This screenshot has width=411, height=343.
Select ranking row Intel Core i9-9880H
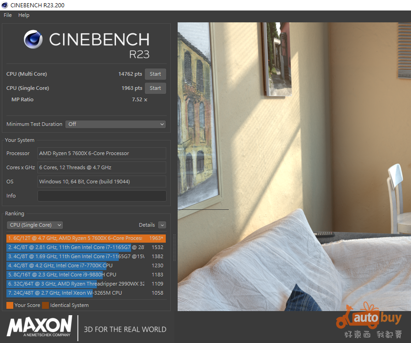pos(86,275)
